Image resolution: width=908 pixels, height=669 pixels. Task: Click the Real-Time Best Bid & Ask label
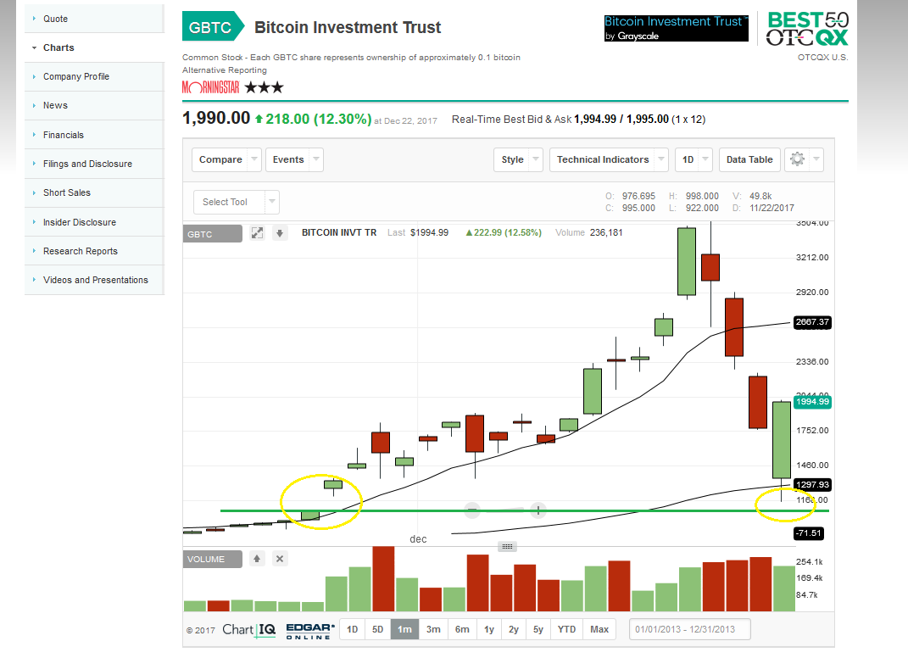[512, 120]
